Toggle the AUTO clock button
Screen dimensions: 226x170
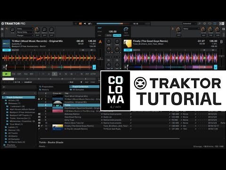pos(109,35)
